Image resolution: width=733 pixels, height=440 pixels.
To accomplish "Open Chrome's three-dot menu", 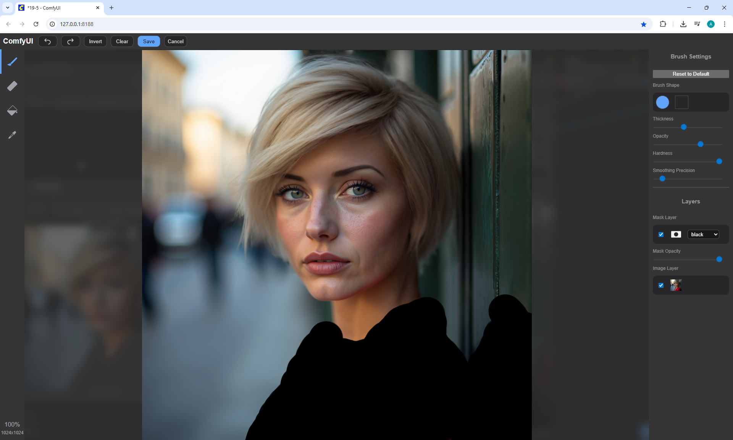I will click(x=724, y=24).
